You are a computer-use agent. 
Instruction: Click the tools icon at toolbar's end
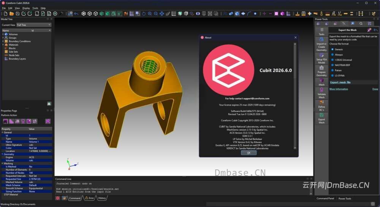[374, 14]
